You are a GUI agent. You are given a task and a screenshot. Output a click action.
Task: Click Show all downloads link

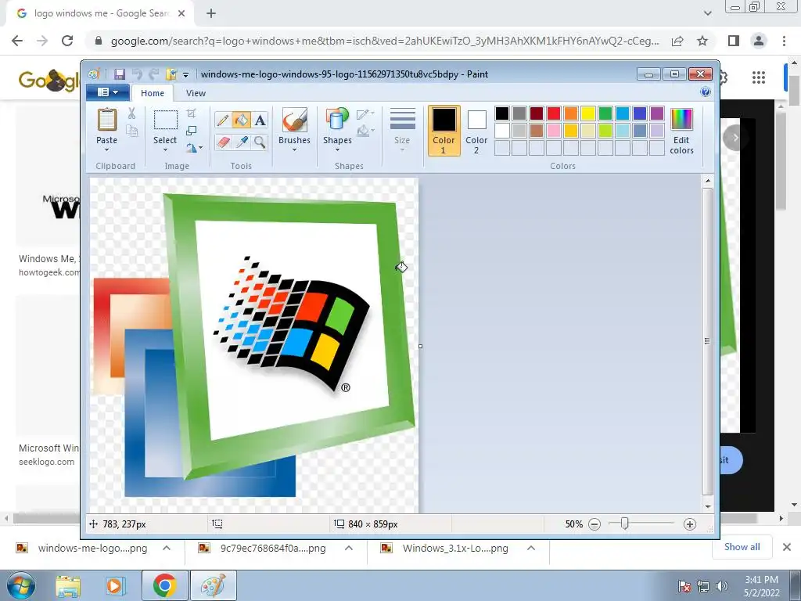pos(742,547)
